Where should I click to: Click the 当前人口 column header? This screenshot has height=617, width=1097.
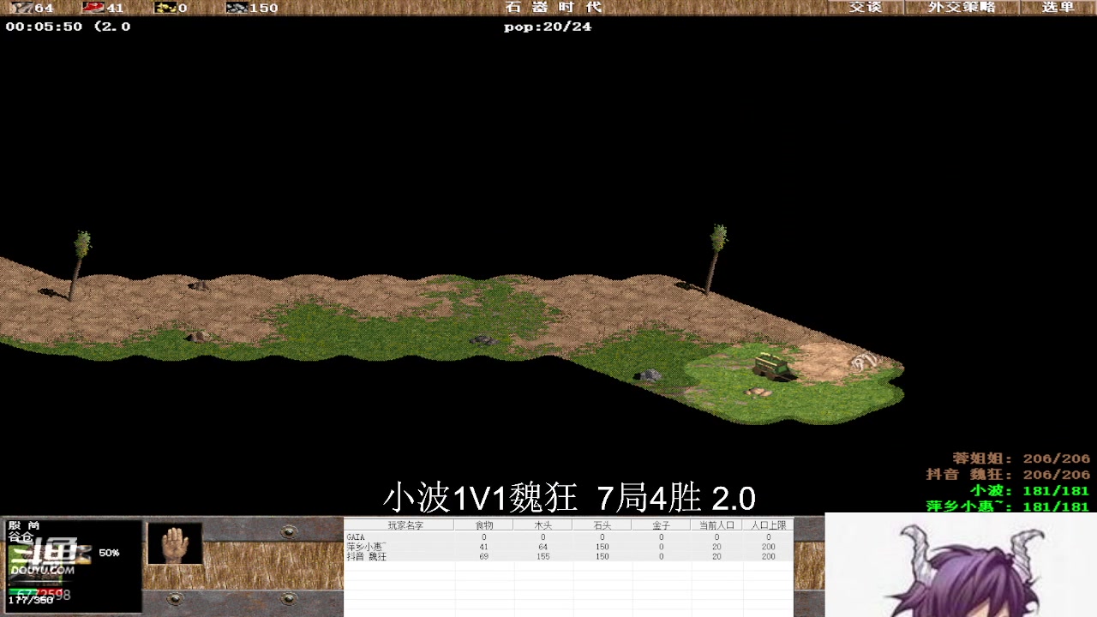pos(717,525)
